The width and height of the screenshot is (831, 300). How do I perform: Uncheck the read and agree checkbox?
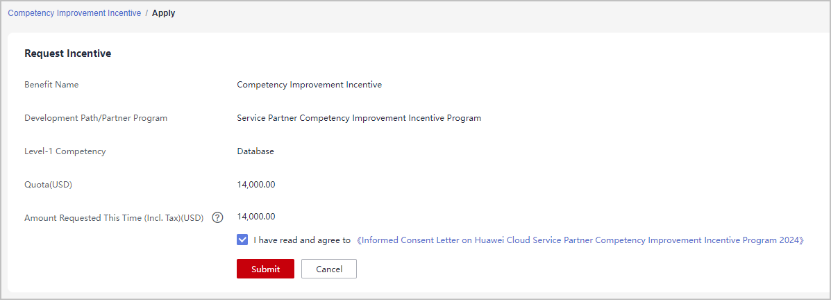pos(242,240)
